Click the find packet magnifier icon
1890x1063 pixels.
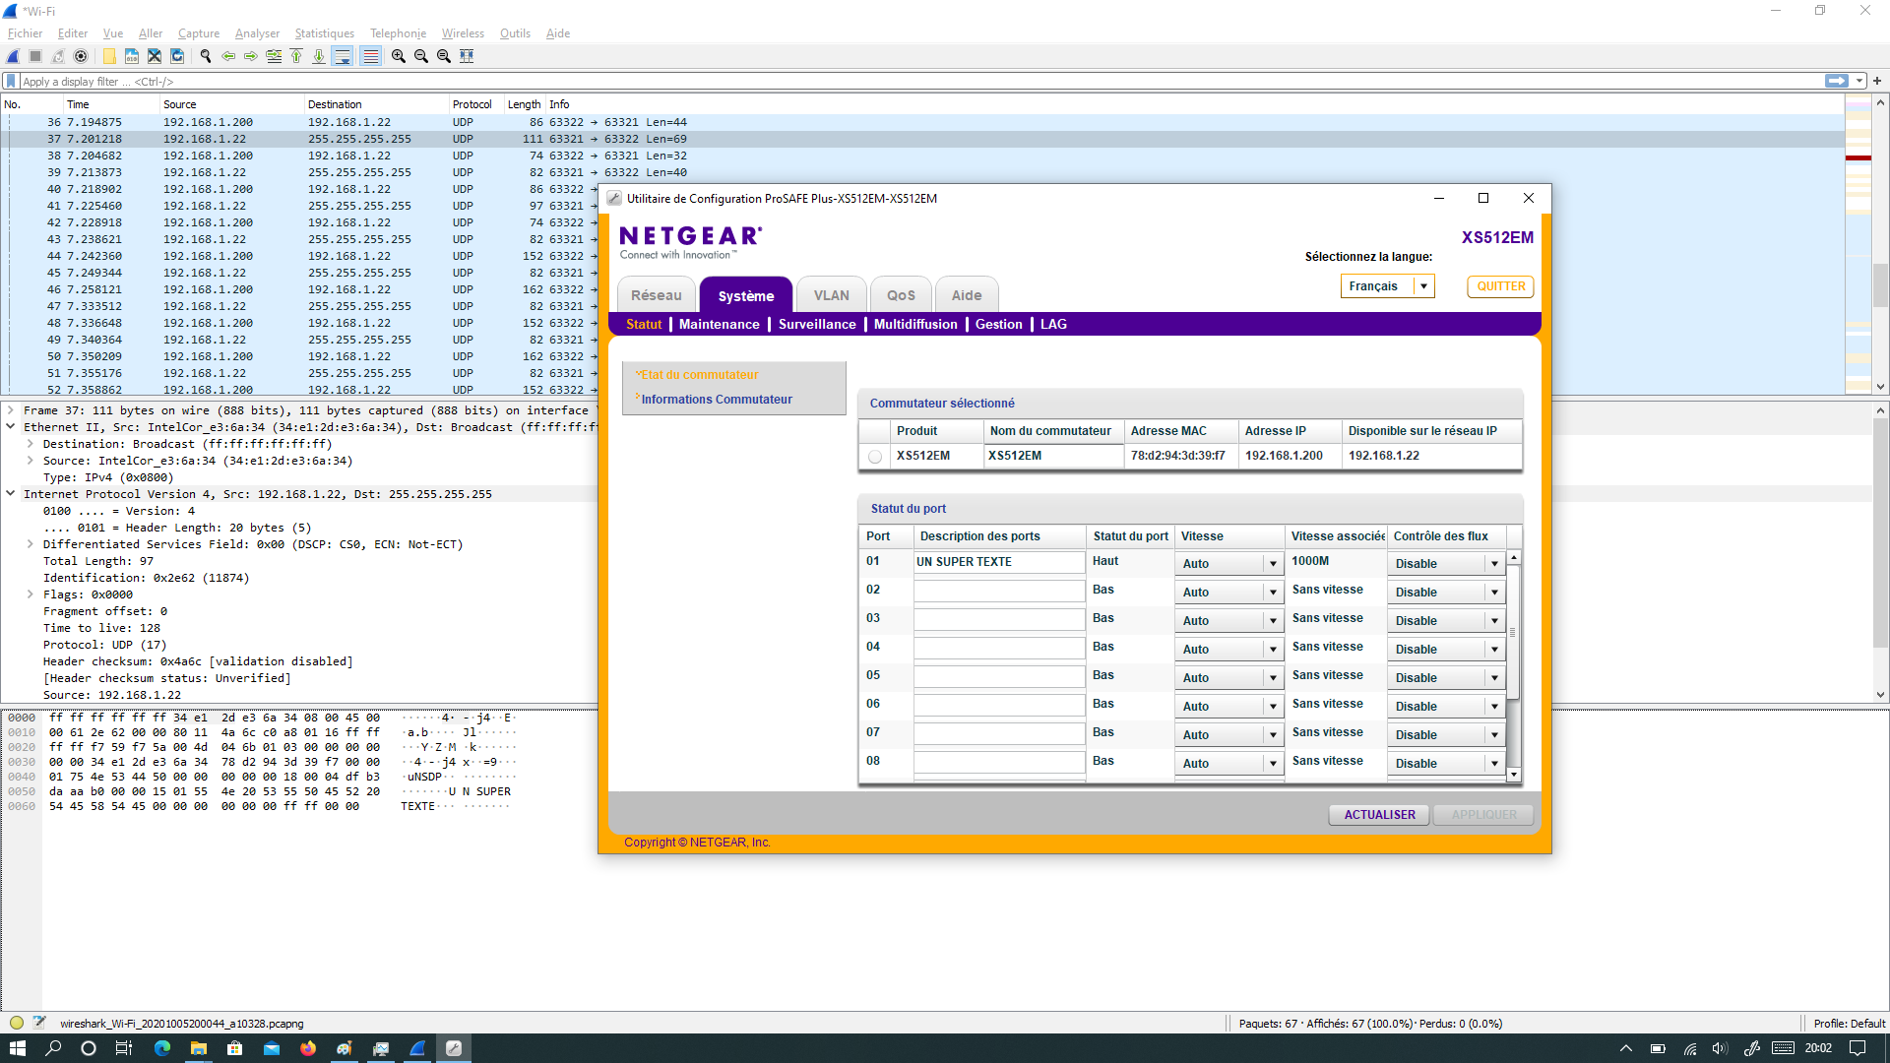pos(205,56)
